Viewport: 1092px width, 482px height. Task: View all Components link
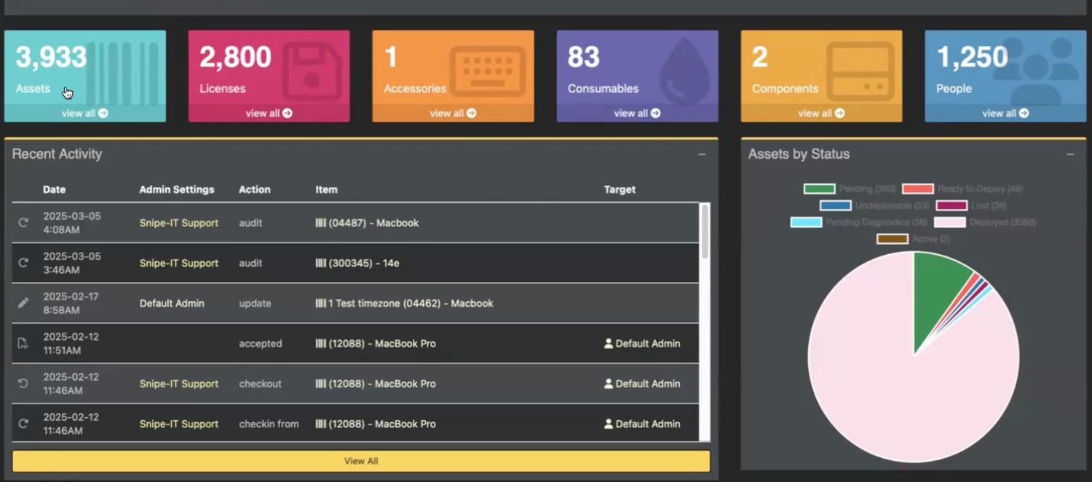coord(821,113)
